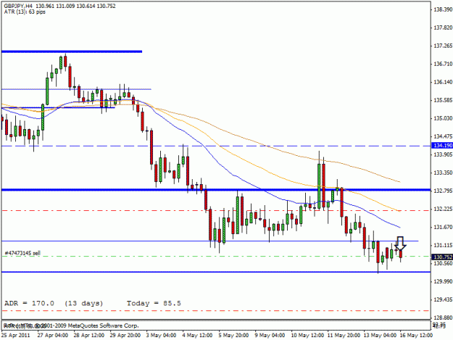The height and width of the screenshot is (340, 453).
Task: Click the ATR (13): 63 pips label
Action: 25,12
